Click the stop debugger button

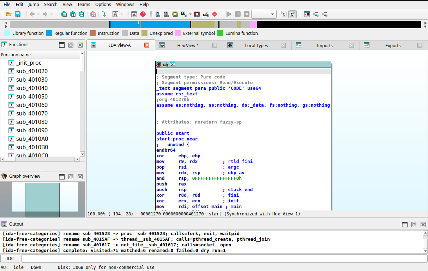[247, 14]
